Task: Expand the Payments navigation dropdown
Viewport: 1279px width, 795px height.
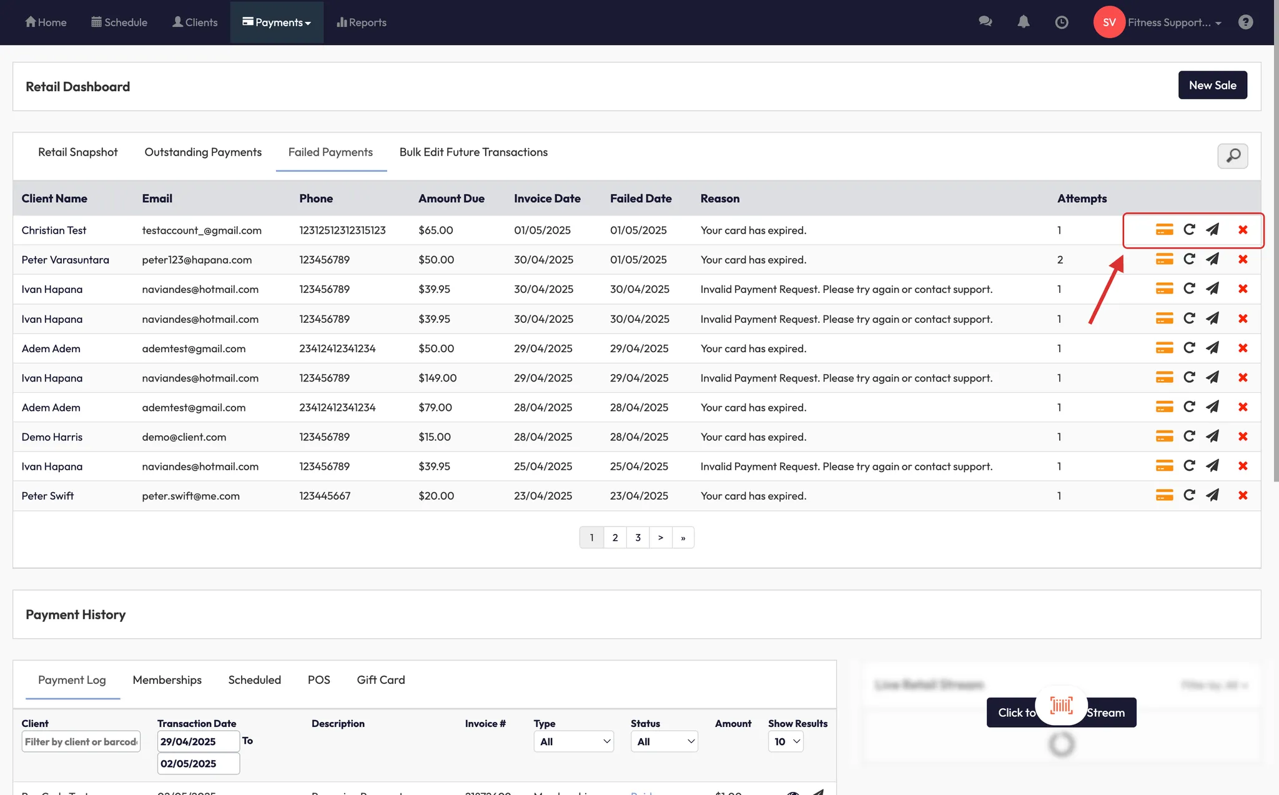Action: (x=277, y=22)
